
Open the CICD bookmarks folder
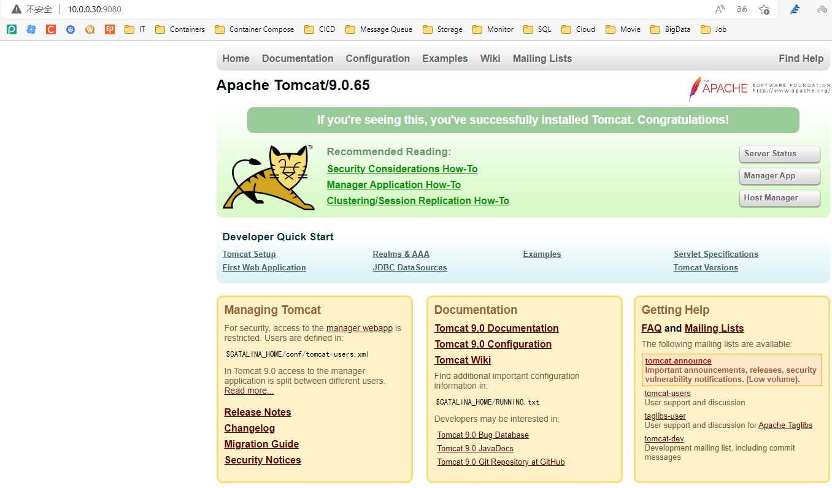[x=320, y=29]
